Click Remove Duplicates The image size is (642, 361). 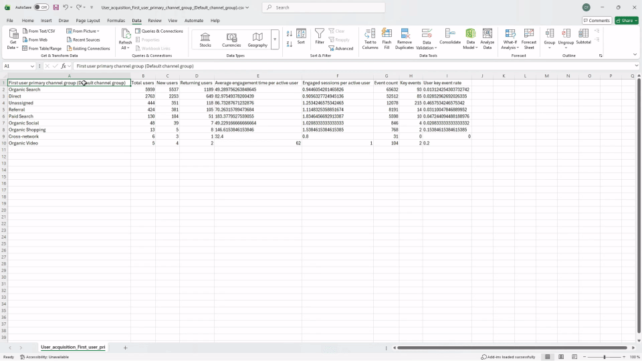pyautogui.click(x=405, y=39)
